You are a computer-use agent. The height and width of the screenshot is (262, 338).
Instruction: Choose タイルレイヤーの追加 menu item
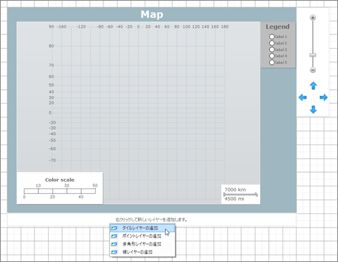click(x=143, y=228)
